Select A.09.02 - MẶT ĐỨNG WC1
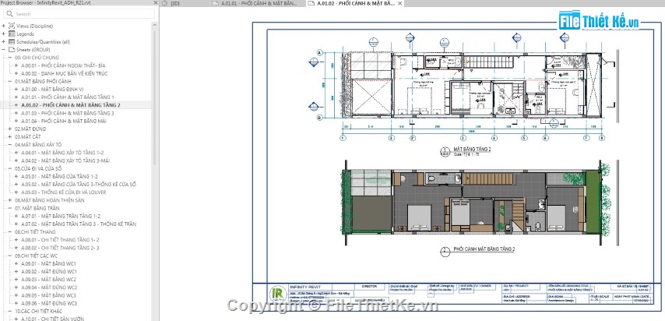Viewport: 665px width, 321px height. pos(49,272)
